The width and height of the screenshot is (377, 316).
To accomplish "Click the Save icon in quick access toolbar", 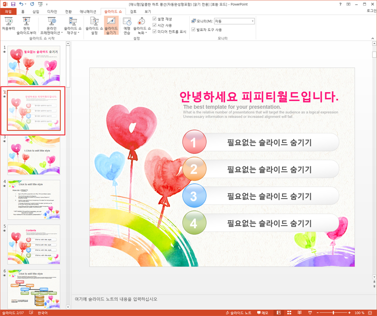I will click(13, 4).
